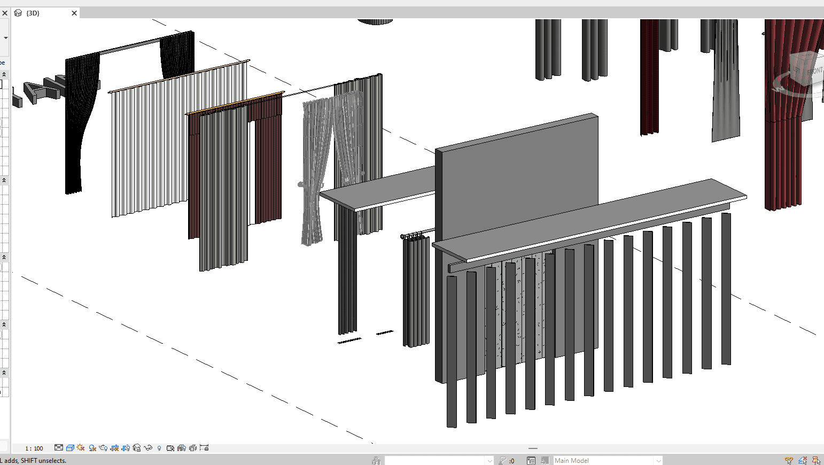Open the Detail Level options

pos(59,448)
